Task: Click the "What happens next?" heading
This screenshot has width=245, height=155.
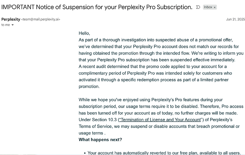Action: [100, 140]
